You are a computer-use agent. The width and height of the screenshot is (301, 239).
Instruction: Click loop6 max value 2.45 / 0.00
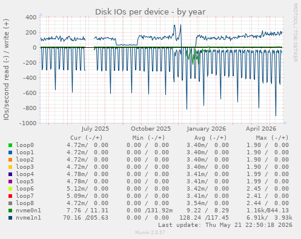point(268,189)
